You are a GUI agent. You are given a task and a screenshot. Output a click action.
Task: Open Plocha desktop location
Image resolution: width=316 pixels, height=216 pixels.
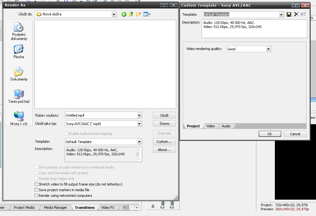19,52
